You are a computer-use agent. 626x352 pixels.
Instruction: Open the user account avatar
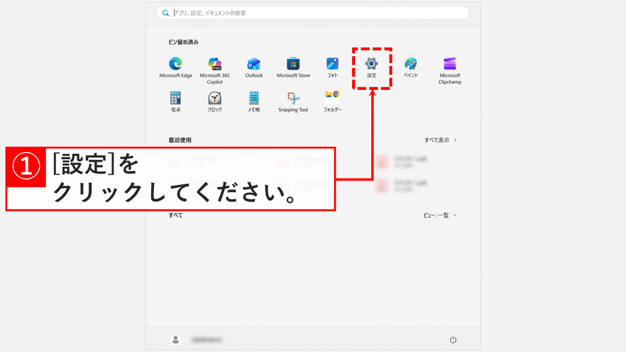[175, 340]
